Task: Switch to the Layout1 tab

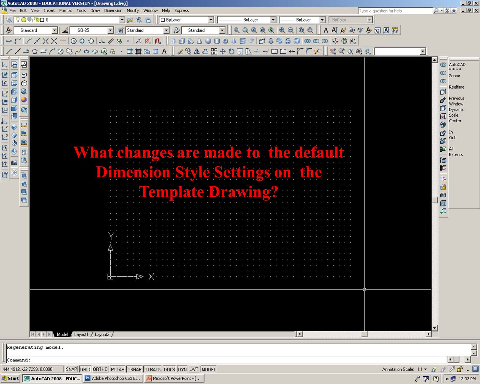Action: (81, 334)
